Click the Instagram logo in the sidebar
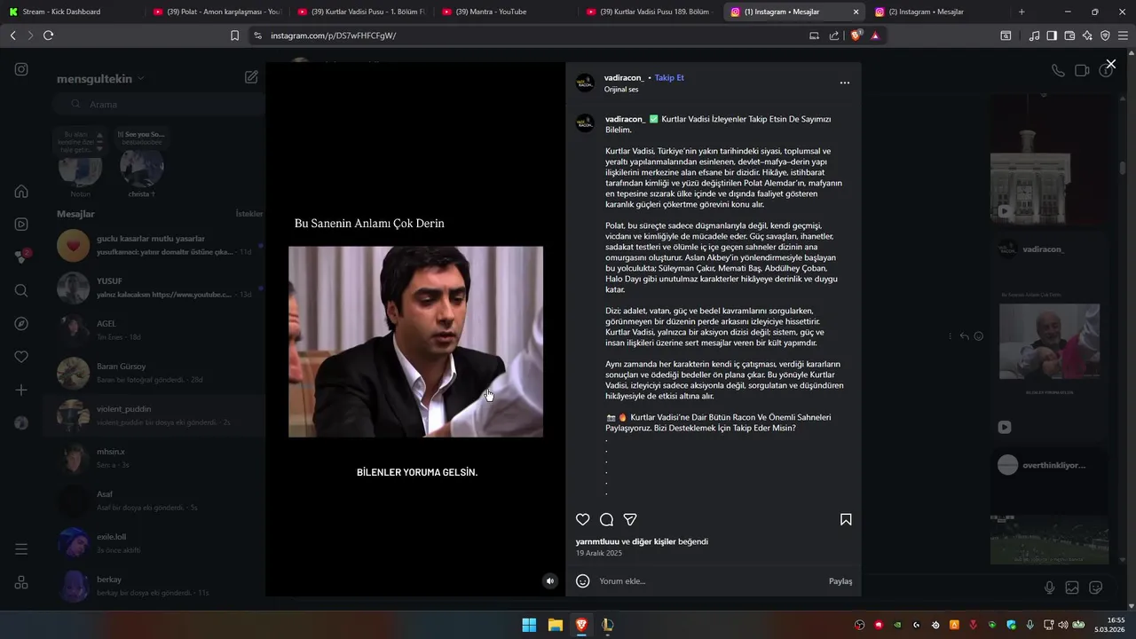 coord(21,69)
